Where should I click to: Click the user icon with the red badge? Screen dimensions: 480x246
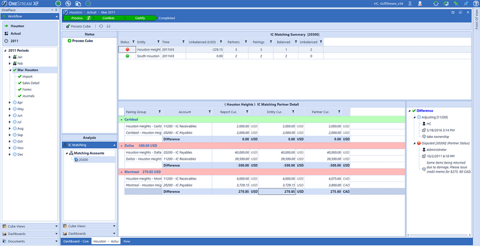pyautogui.click(x=420, y=3)
